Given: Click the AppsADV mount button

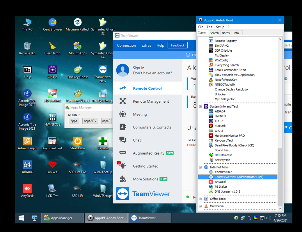Looking at the screenshot, I should [x=90, y=121].
